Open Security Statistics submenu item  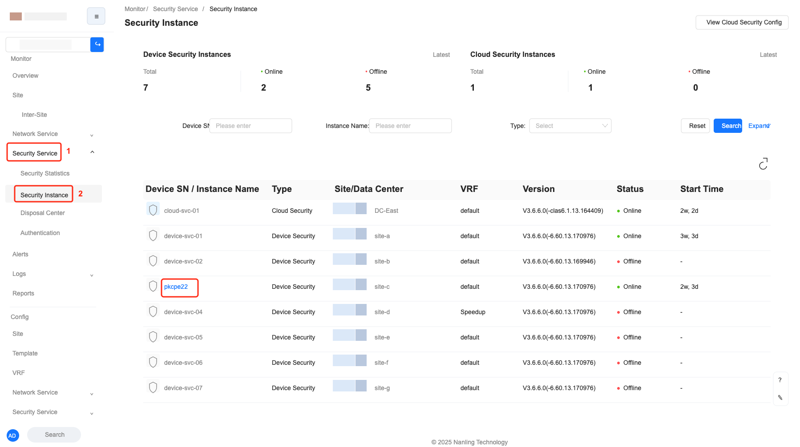point(45,173)
